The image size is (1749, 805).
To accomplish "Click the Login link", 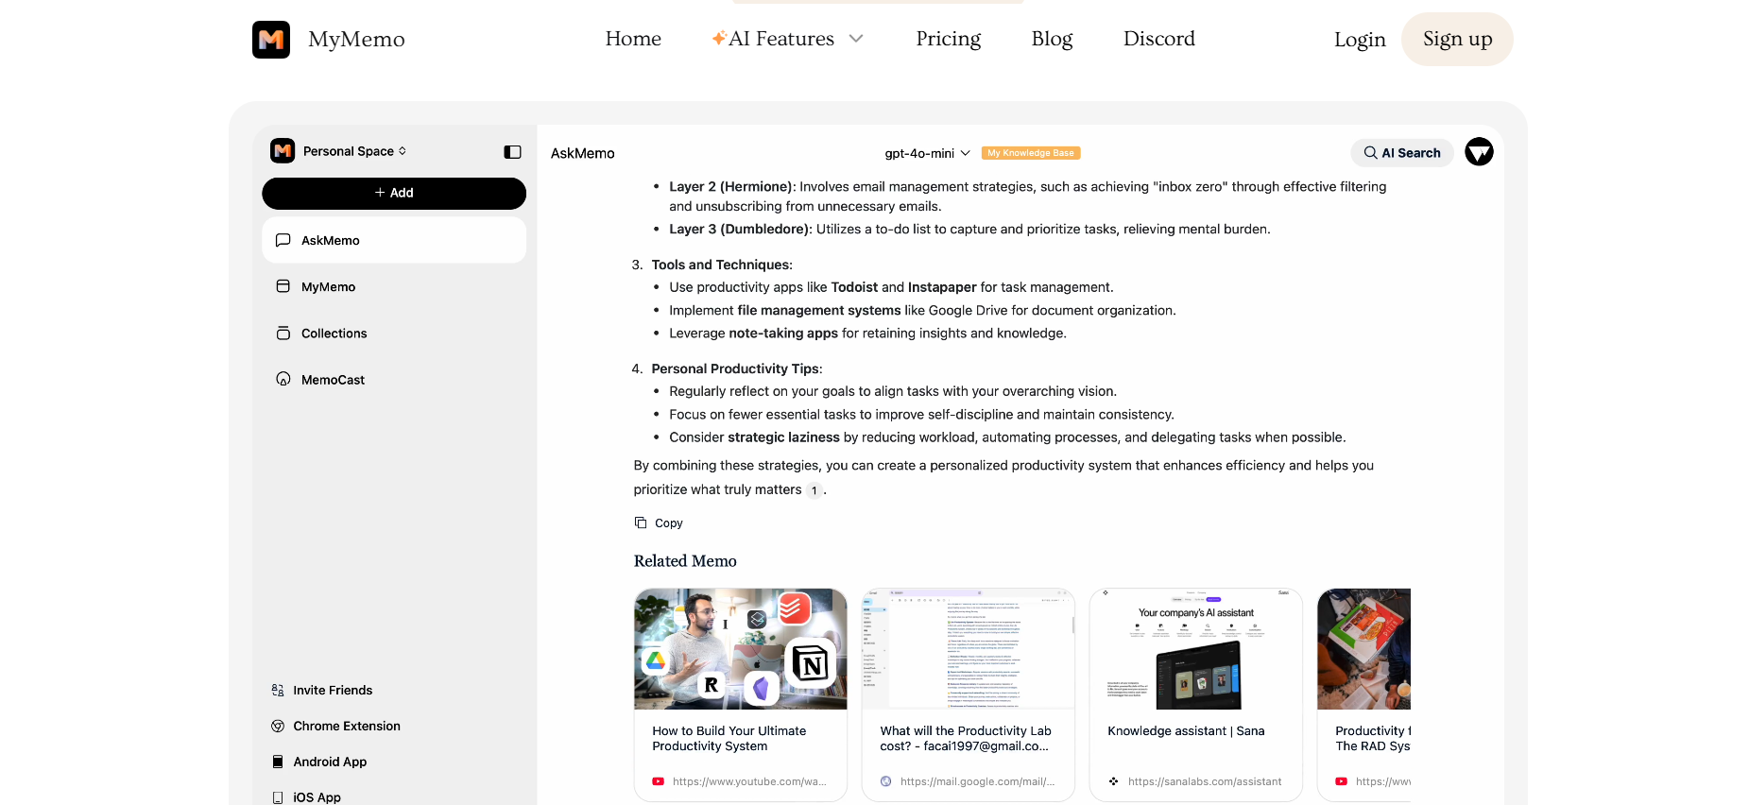I will coord(1360,40).
